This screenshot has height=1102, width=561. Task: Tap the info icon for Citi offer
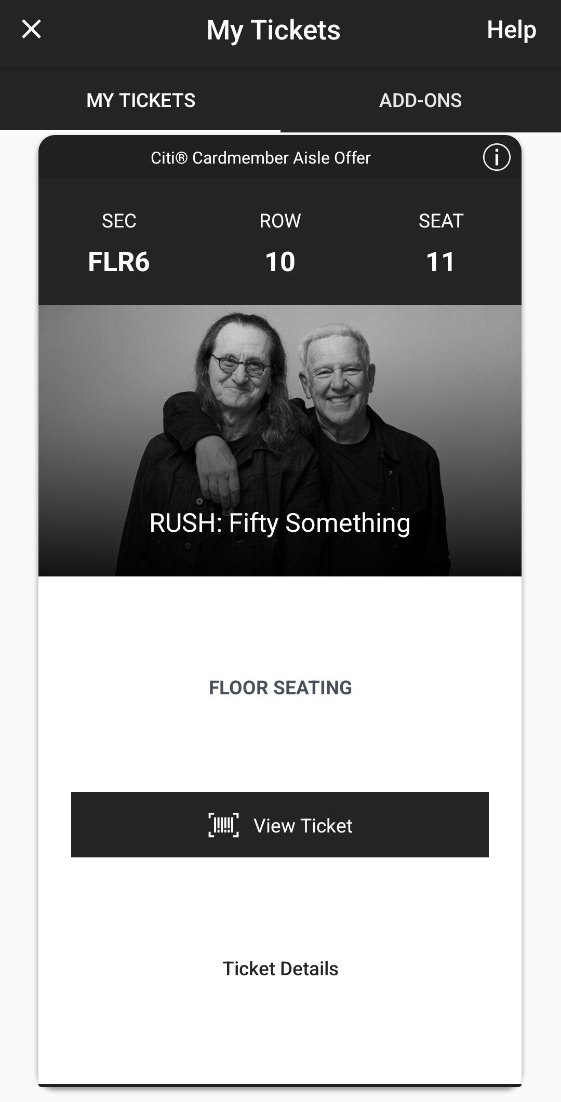[x=496, y=157]
